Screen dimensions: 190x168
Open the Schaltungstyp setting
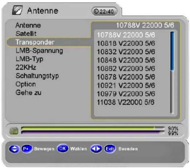37,76
